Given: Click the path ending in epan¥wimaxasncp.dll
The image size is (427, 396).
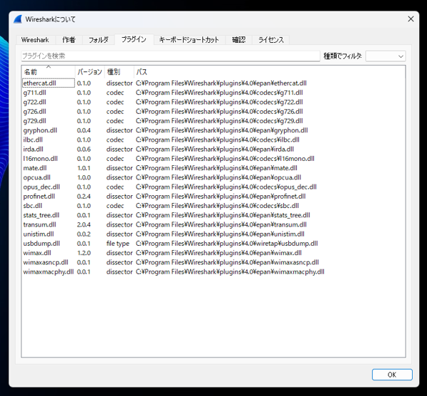Looking at the screenshot, I should point(227,262).
